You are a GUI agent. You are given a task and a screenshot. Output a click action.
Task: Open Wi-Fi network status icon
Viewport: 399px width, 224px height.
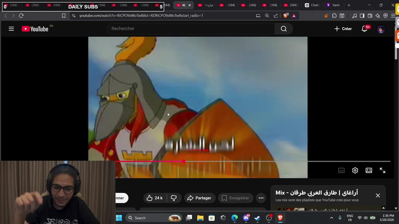tap(359, 218)
